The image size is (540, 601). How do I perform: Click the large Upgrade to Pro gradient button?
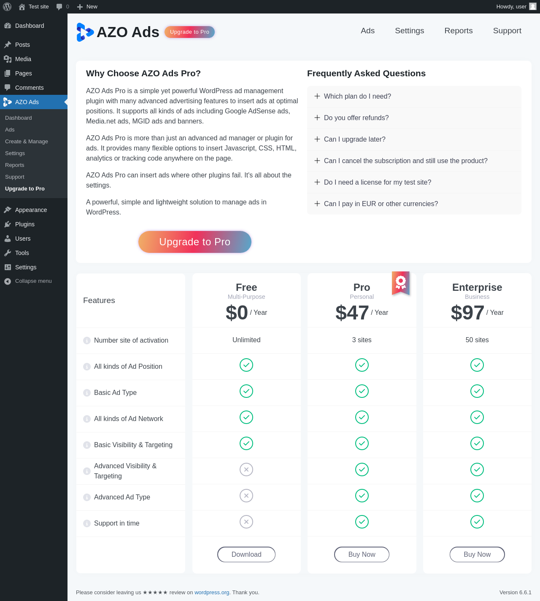pyautogui.click(x=195, y=242)
